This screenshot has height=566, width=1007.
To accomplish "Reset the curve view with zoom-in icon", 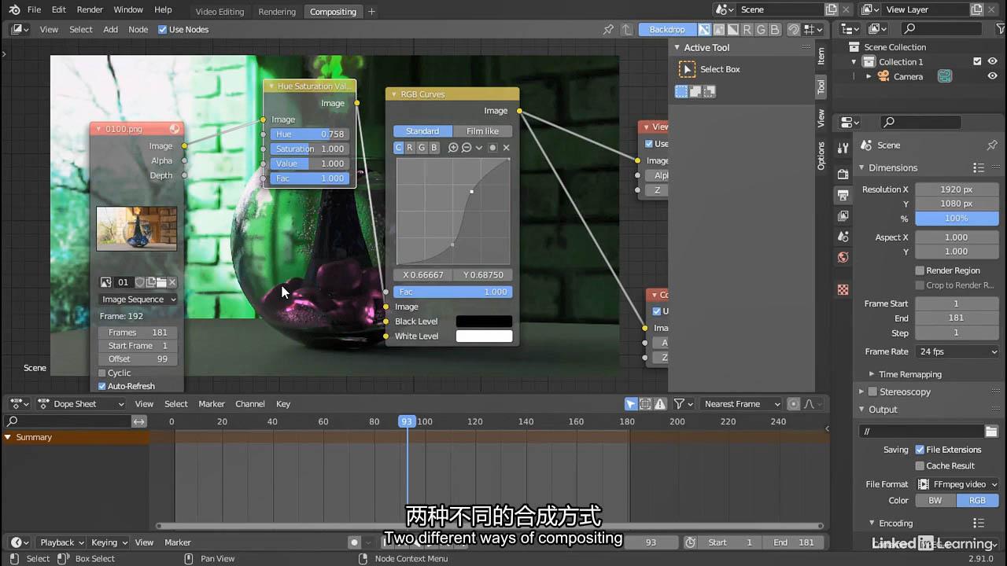I will click(x=453, y=148).
